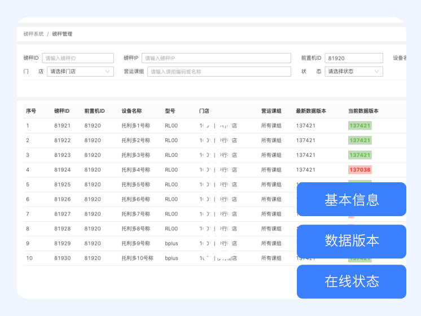
Task: Click the 磅秤IP input field
Action: (x=216, y=58)
